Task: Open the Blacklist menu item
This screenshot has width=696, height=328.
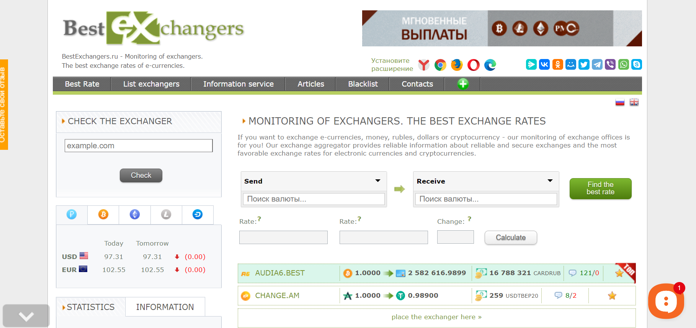Action: click(x=363, y=84)
